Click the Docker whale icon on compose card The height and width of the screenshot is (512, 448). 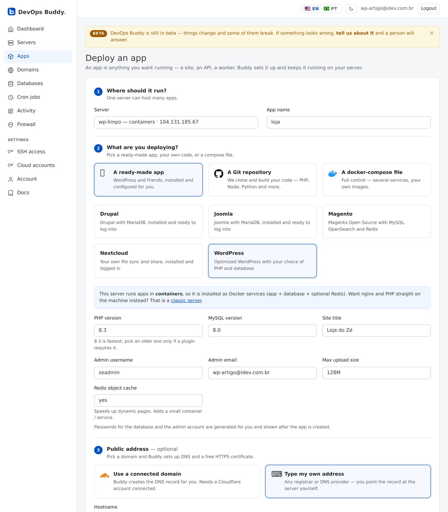coord(333,173)
